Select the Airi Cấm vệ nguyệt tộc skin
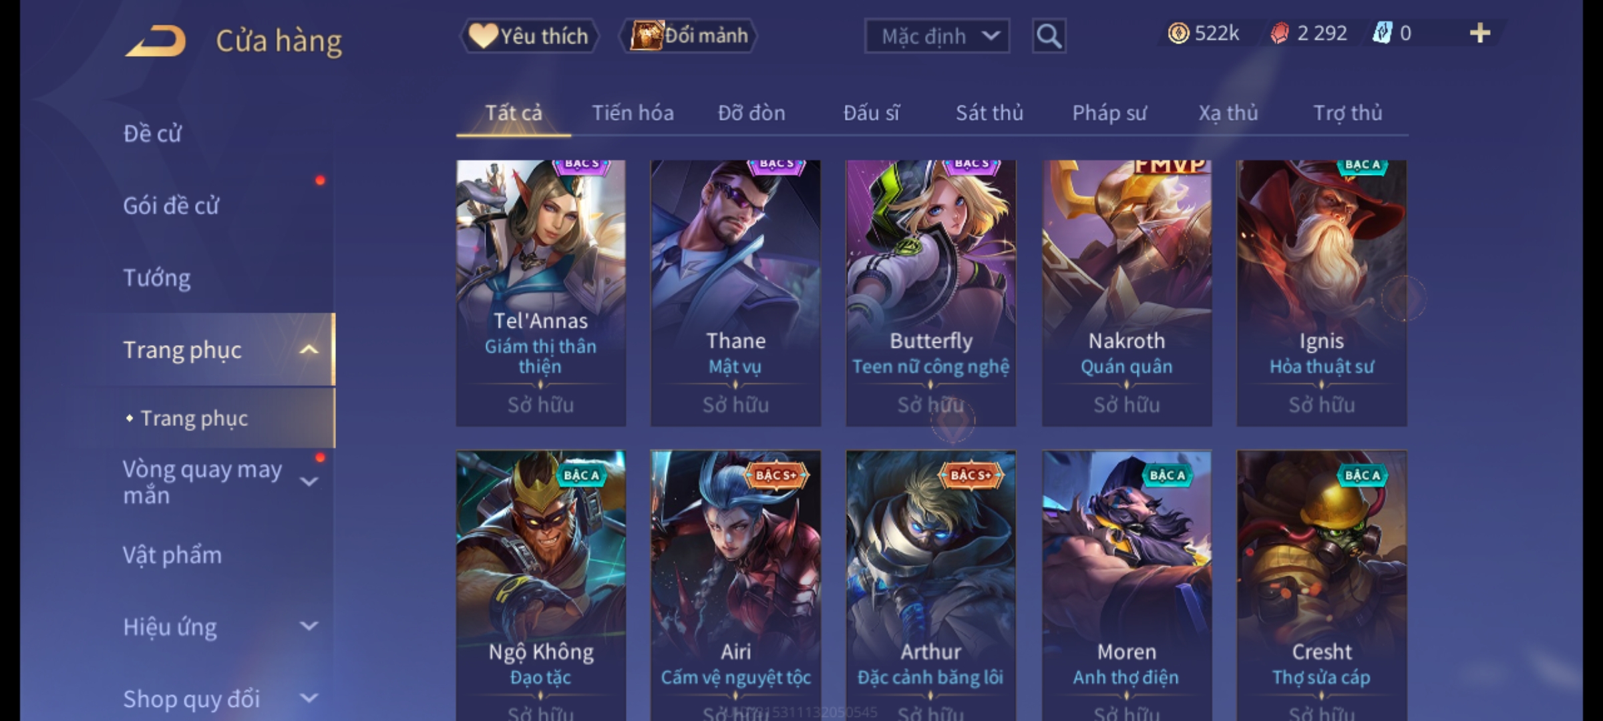The image size is (1603, 721). [x=735, y=585]
